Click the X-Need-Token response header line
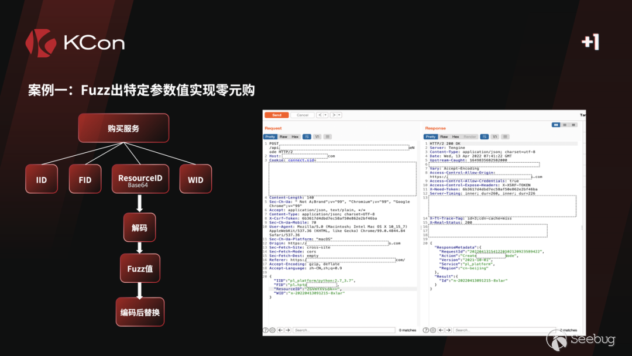 [x=483, y=189]
